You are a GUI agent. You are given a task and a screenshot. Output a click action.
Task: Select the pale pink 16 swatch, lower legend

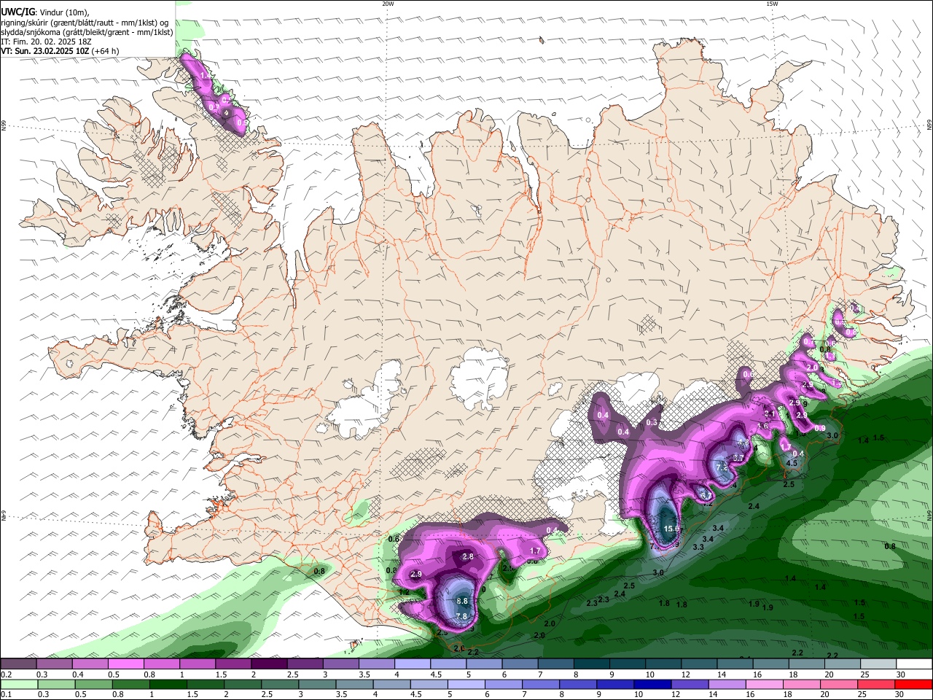[x=765, y=684]
